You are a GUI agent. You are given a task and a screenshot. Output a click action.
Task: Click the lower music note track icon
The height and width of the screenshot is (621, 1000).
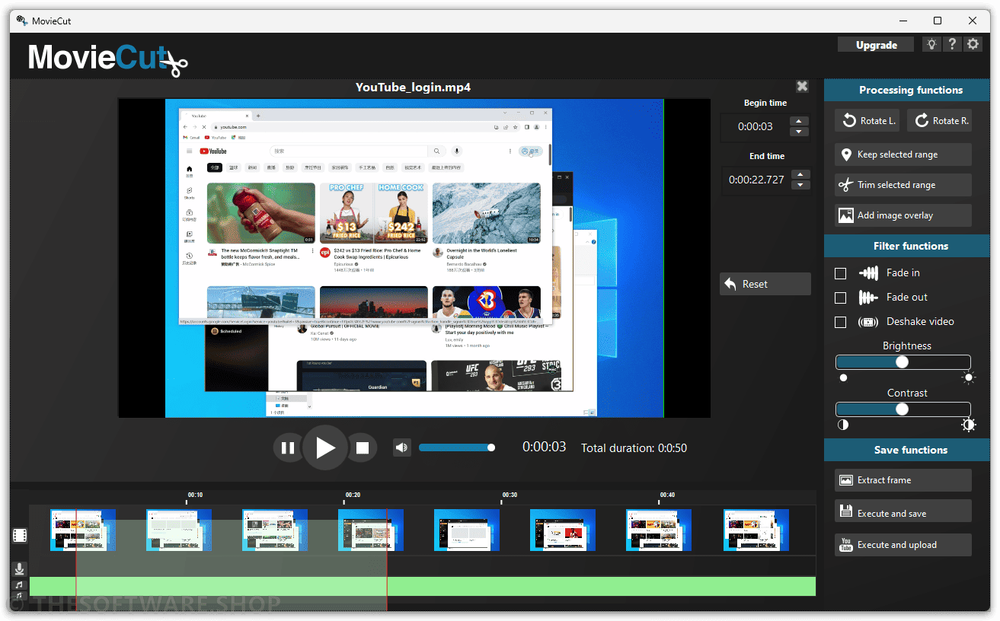(20, 595)
